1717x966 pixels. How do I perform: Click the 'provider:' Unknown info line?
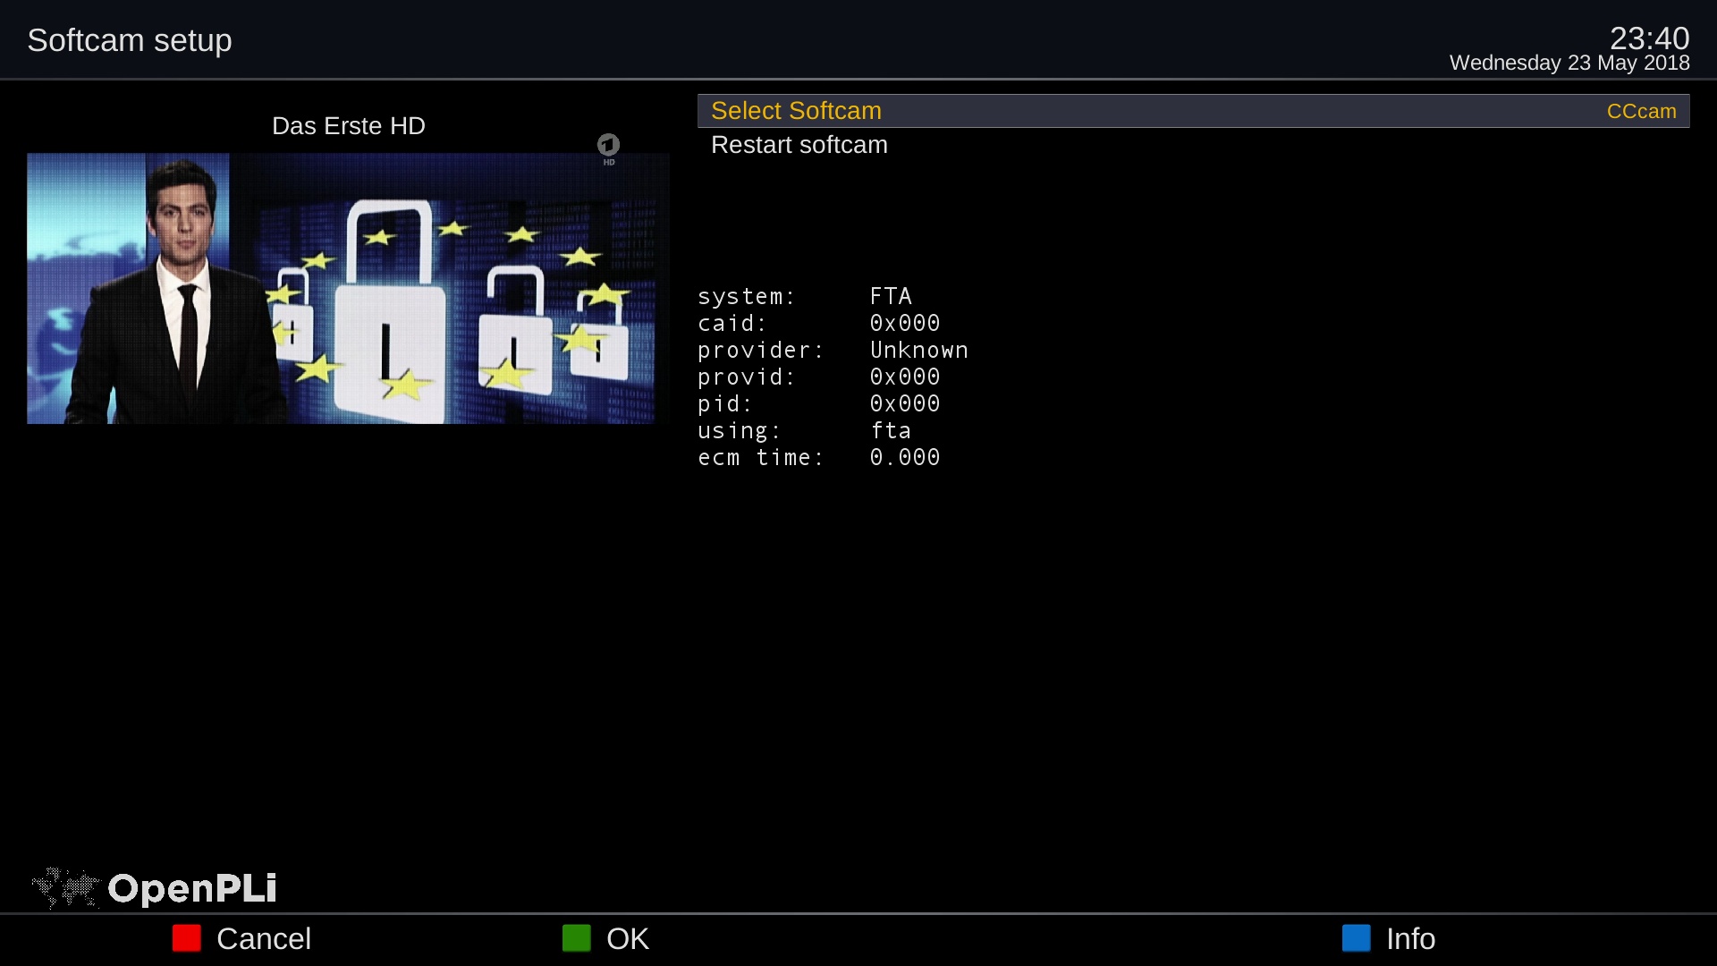833,350
